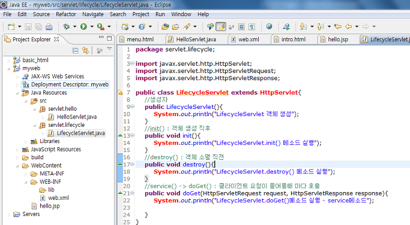Image resolution: width=410 pixels, height=225 pixels.
Task: Collapse the WebContent folder
Action: point(17,166)
